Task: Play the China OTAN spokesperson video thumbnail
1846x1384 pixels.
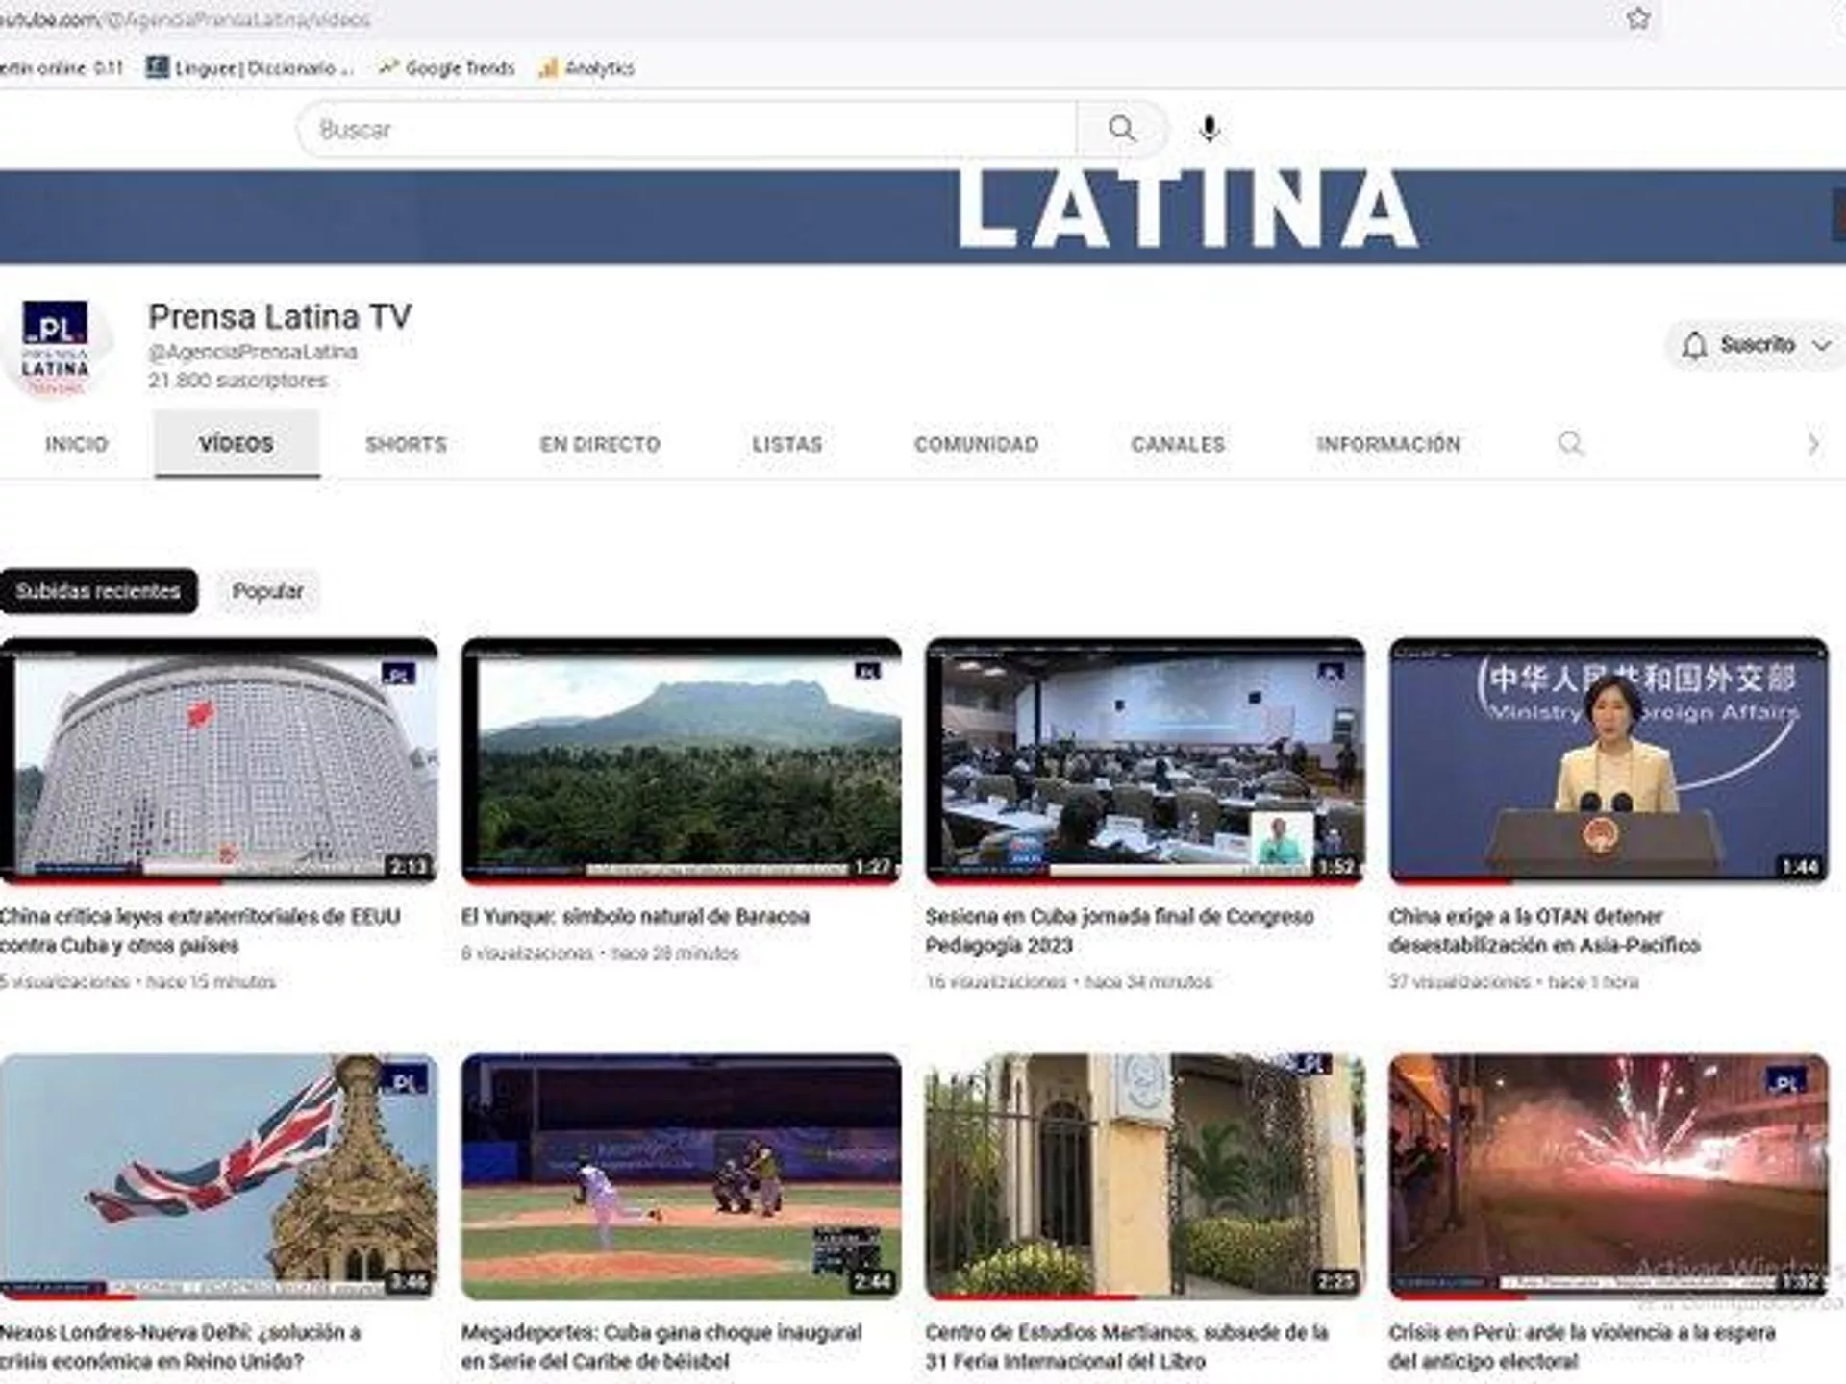Action: [x=1608, y=760]
